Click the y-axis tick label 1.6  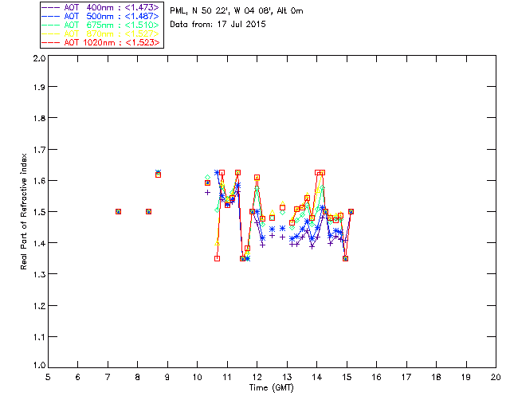pyautogui.click(x=39, y=181)
